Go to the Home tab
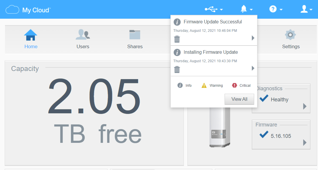This screenshot has height=170, width=318. tap(31, 39)
